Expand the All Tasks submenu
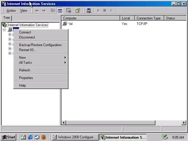The height and width of the screenshot is (141, 188). coord(41,63)
